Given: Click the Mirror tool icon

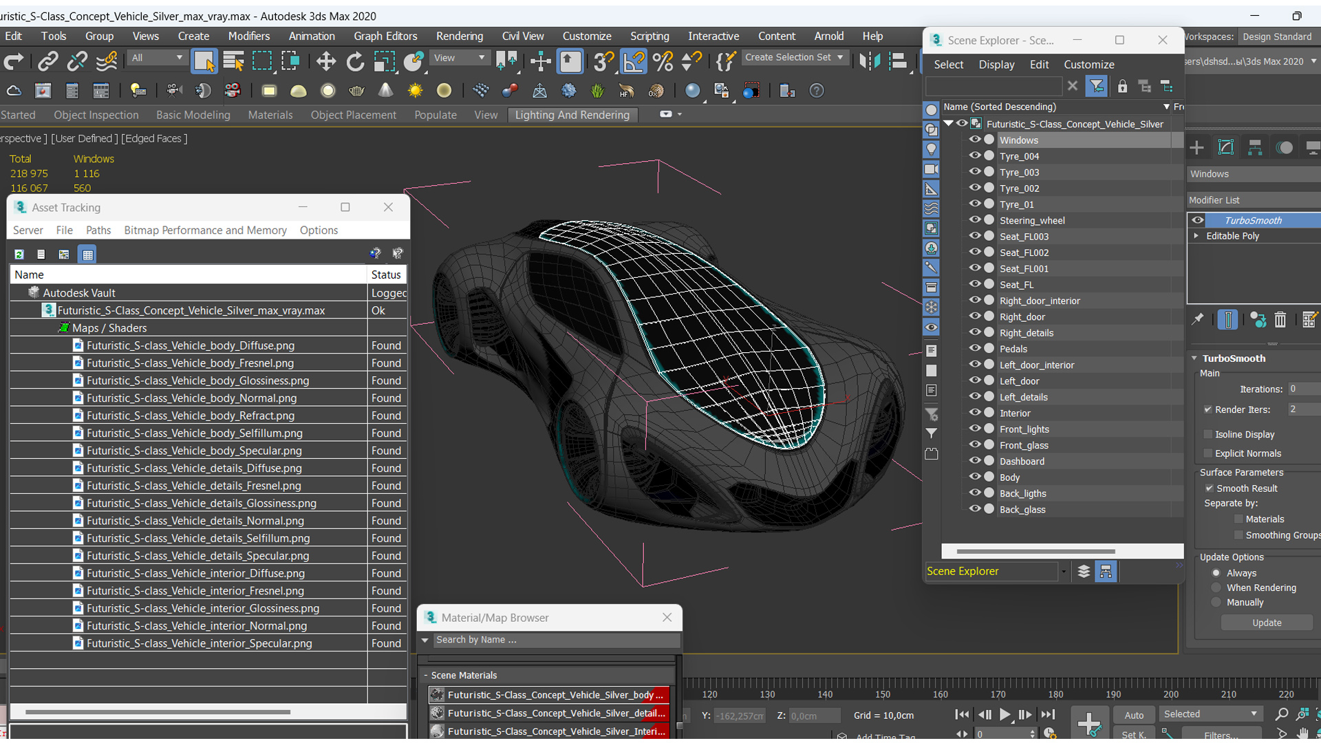Looking at the screenshot, I should [869, 62].
